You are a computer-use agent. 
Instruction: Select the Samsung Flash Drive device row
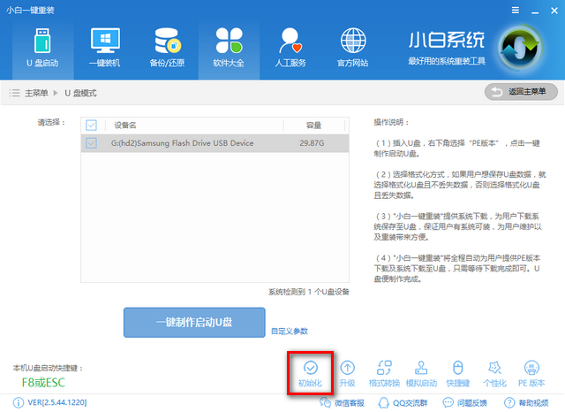(221, 142)
